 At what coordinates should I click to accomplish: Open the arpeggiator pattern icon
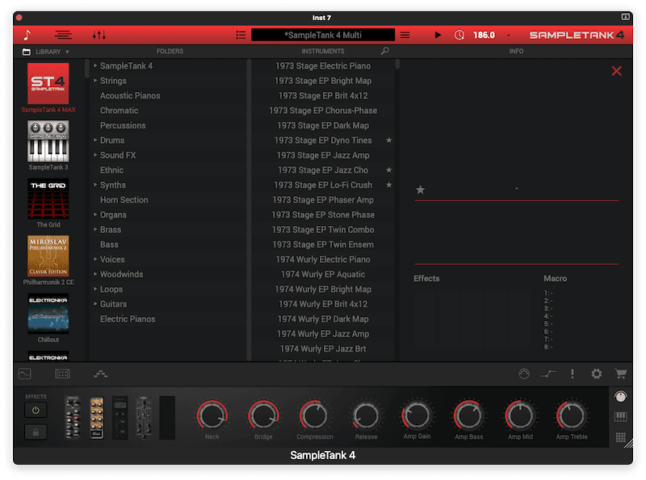click(x=100, y=374)
